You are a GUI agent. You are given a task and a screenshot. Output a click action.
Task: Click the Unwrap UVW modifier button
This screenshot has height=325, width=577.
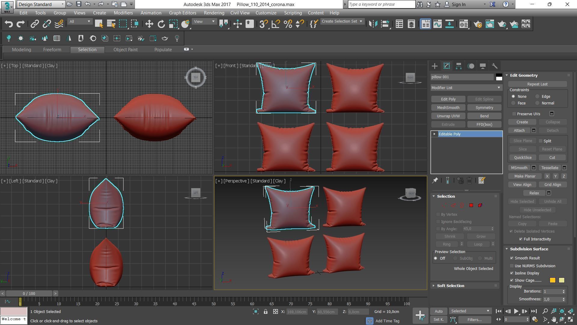448,116
